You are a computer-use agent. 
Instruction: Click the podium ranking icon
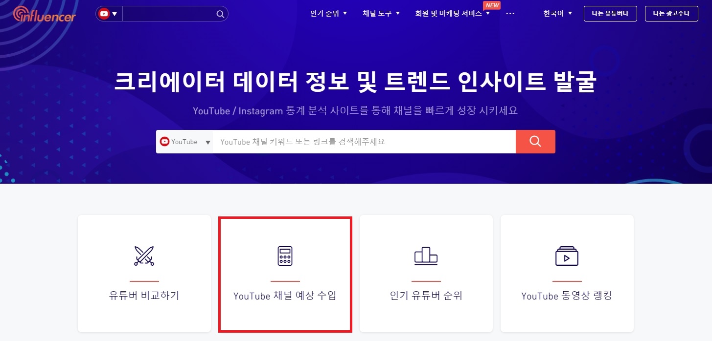tap(426, 256)
